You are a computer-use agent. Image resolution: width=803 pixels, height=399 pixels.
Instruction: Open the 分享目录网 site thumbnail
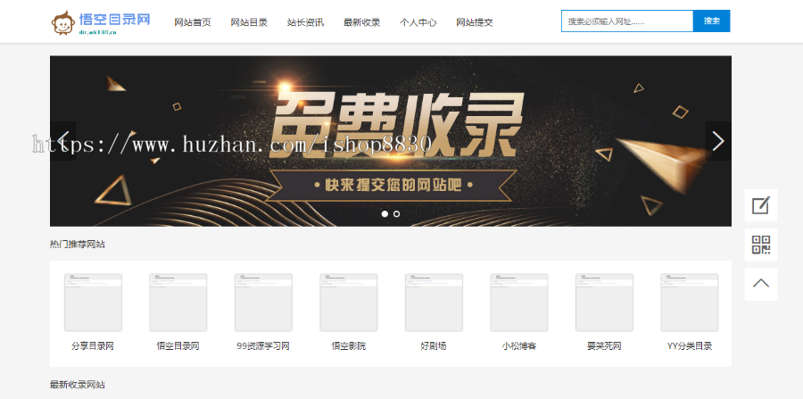[93, 303]
